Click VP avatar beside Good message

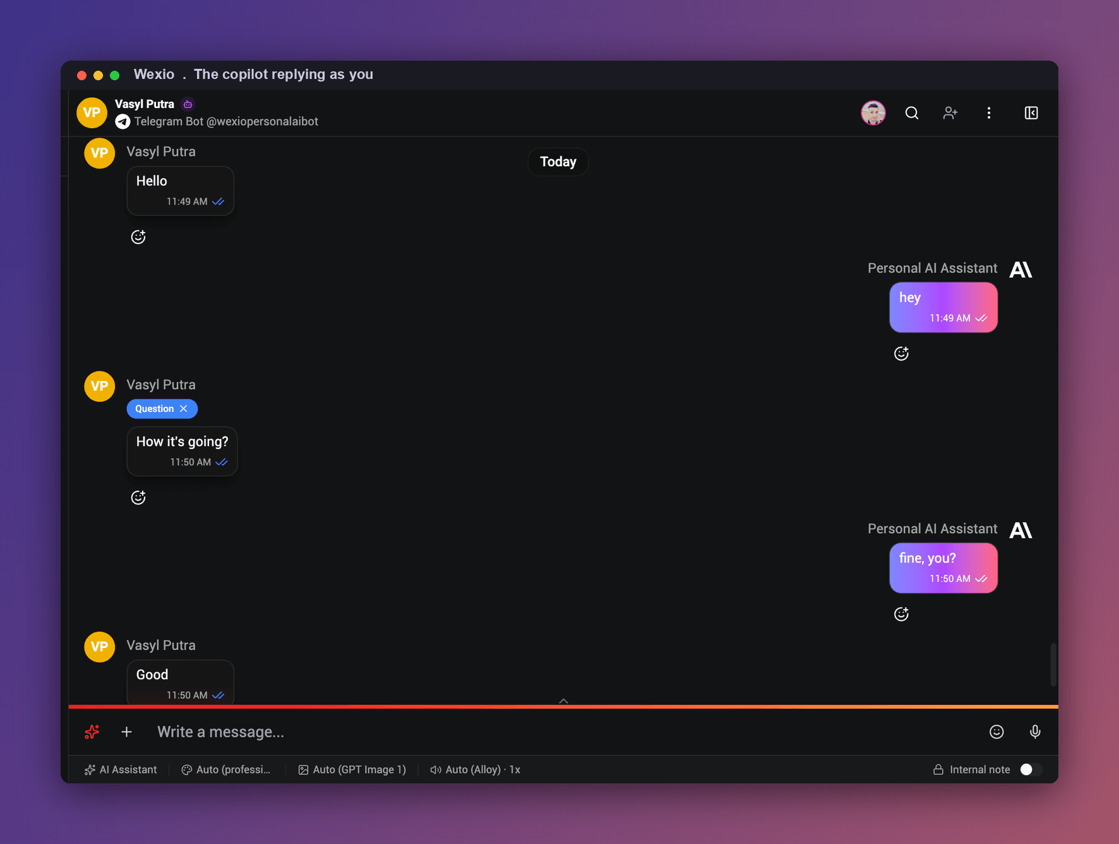click(100, 647)
